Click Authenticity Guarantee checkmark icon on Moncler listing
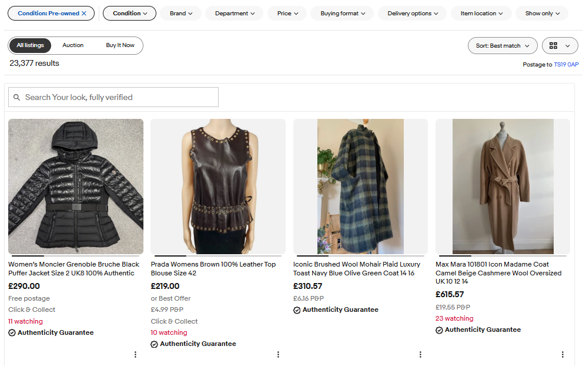The image size is (586, 366). coord(12,333)
